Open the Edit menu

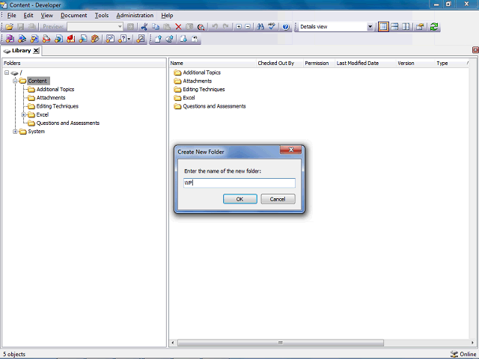point(28,15)
